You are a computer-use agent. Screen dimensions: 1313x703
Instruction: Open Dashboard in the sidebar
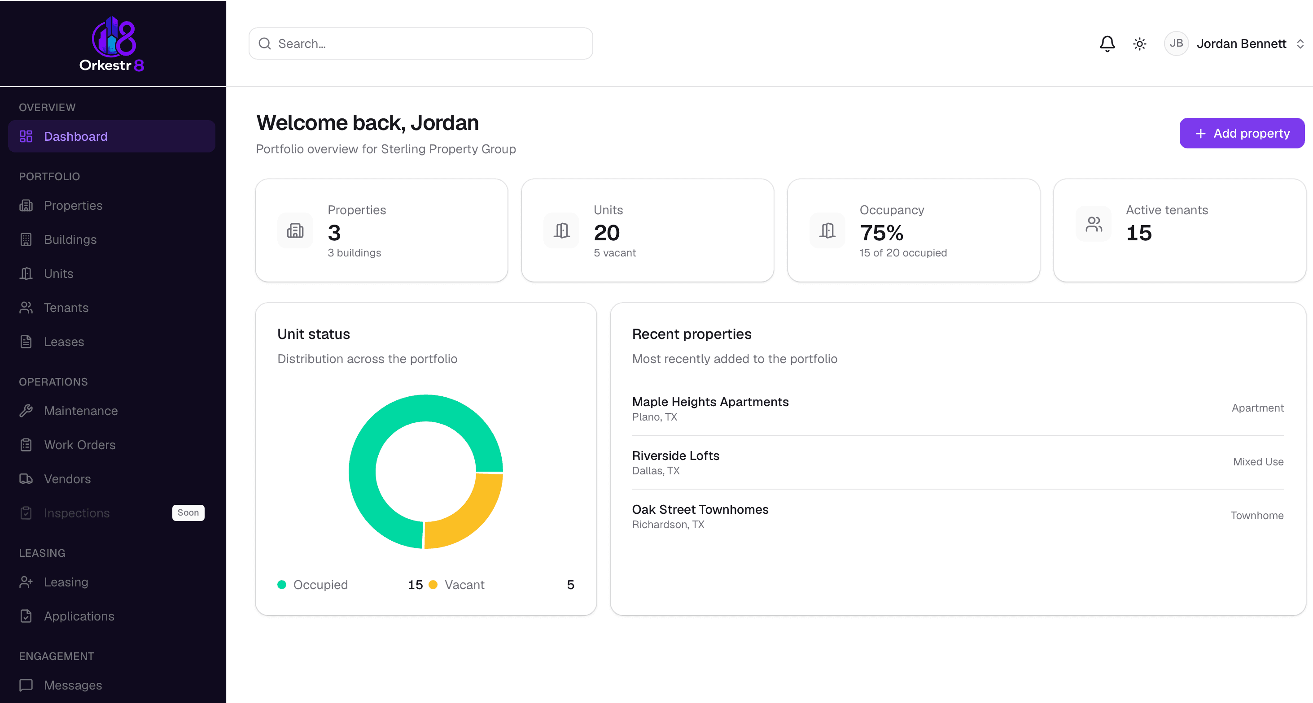pos(112,137)
